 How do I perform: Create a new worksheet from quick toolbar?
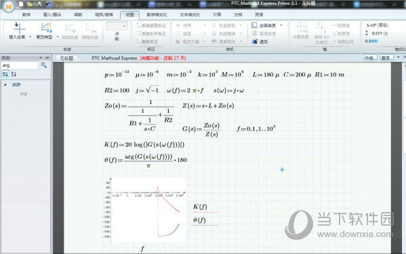coord(21,4)
